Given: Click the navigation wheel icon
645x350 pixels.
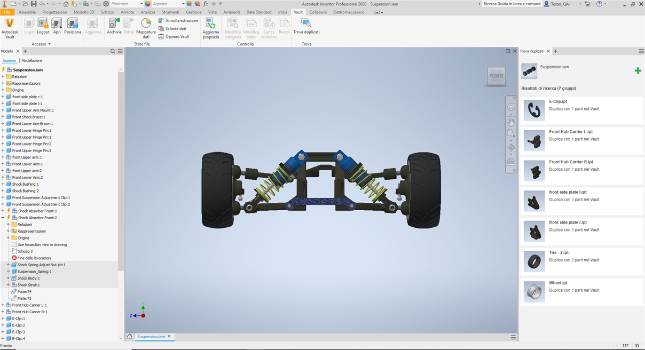Looking at the screenshot, I should pos(511,107).
